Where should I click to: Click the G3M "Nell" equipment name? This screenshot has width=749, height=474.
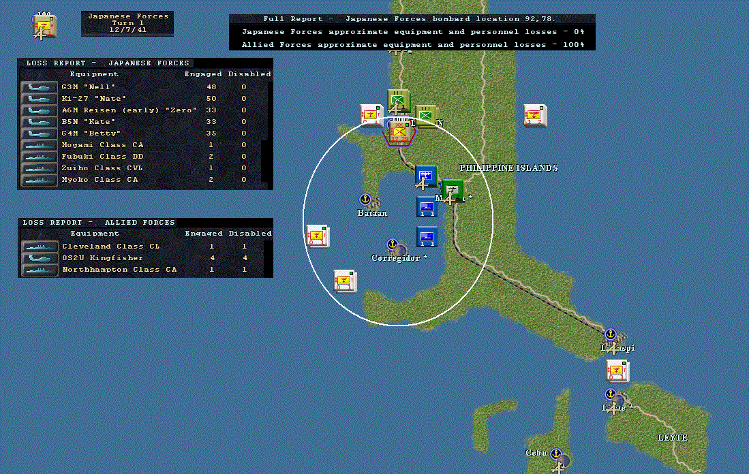click(x=88, y=87)
